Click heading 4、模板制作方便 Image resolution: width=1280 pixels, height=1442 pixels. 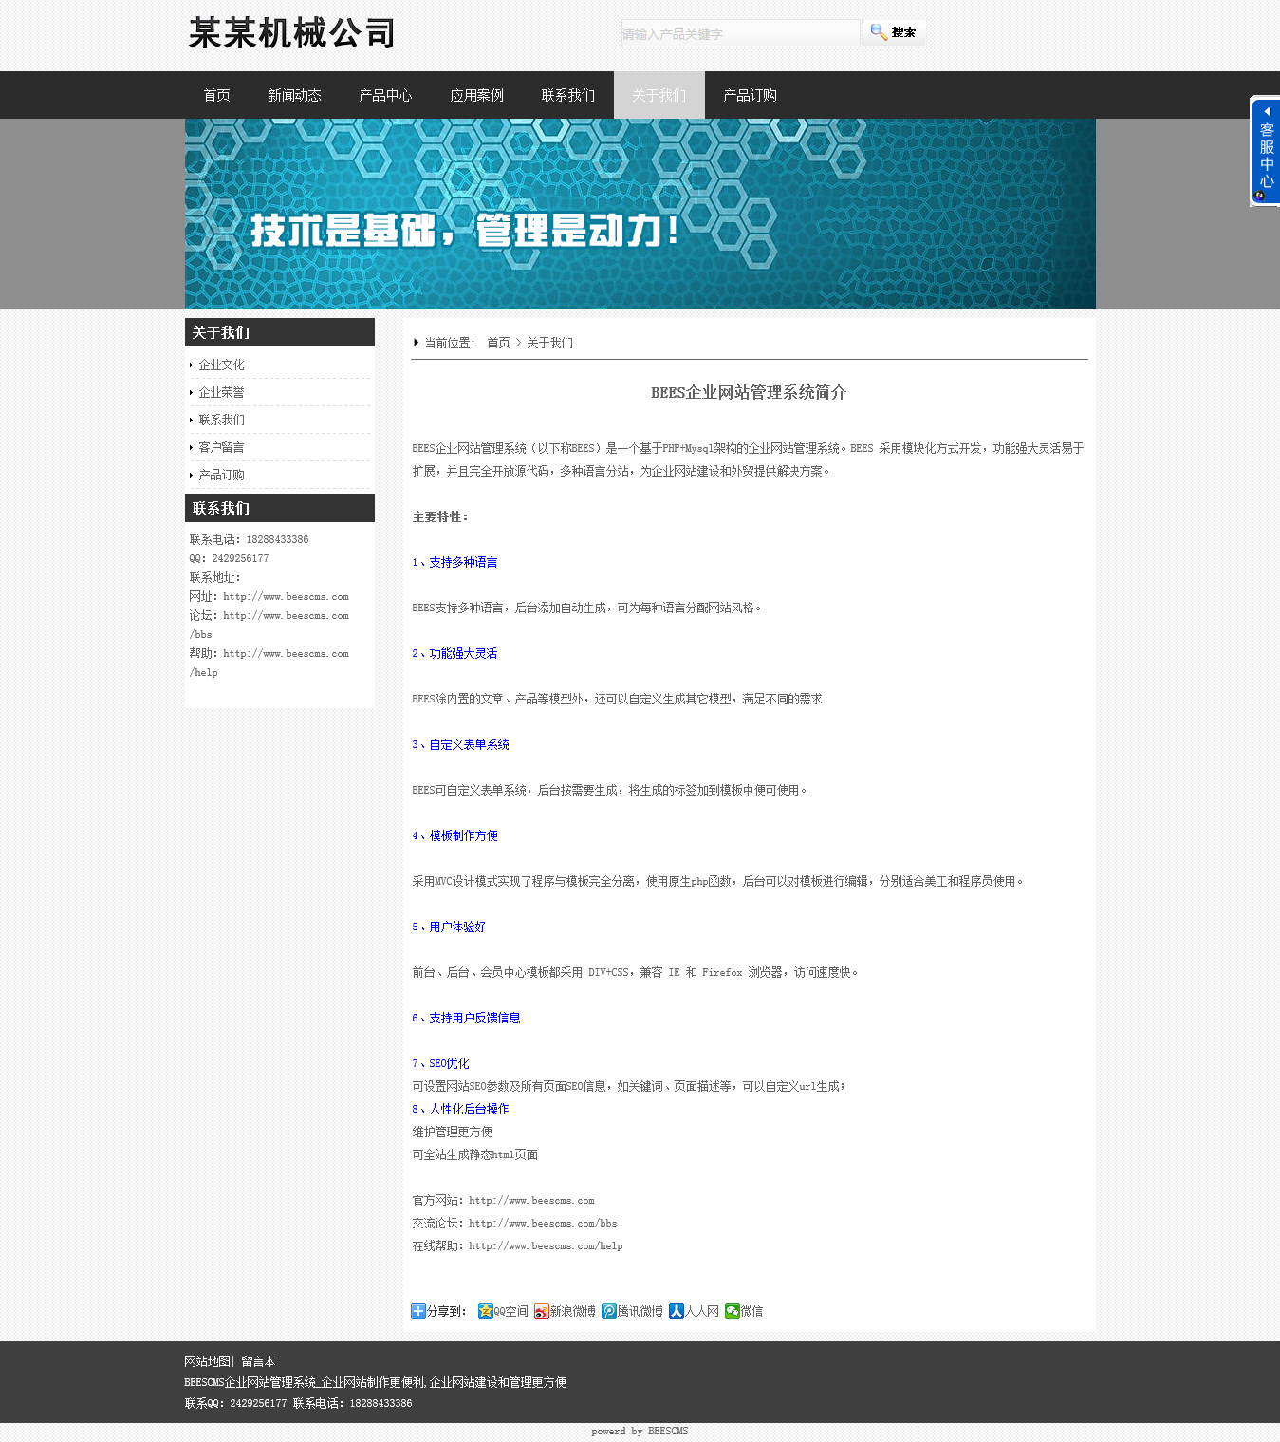[455, 835]
